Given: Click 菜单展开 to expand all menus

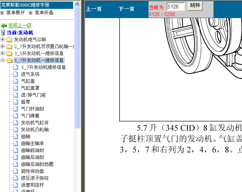Looking at the screenshot, I should click(16, 13).
